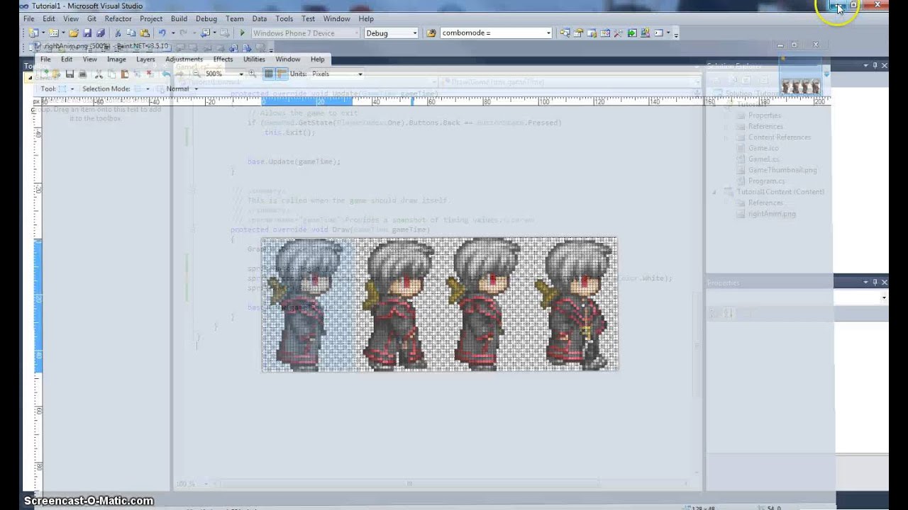Open Properties panel object selector dropdown
908x510 pixels.
884,298
